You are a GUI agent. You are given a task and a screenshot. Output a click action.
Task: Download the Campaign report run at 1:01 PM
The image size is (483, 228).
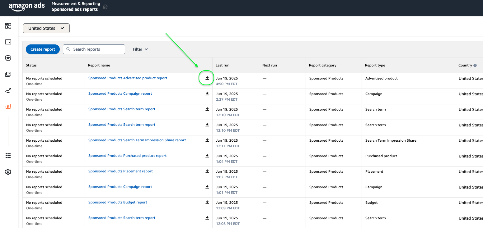coord(207,187)
